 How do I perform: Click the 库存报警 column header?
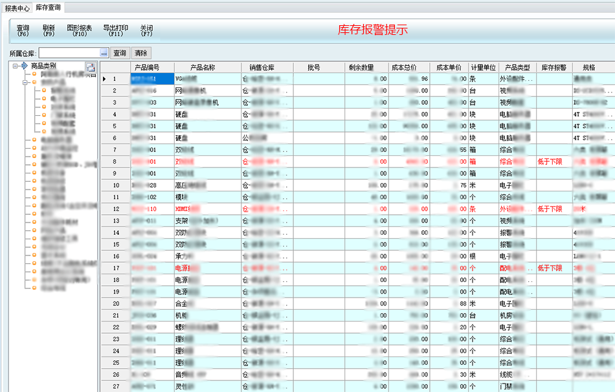tap(554, 67)
